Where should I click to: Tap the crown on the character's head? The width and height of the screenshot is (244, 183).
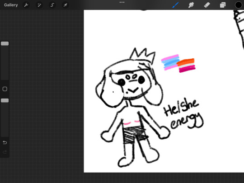[x=142, y=56]
